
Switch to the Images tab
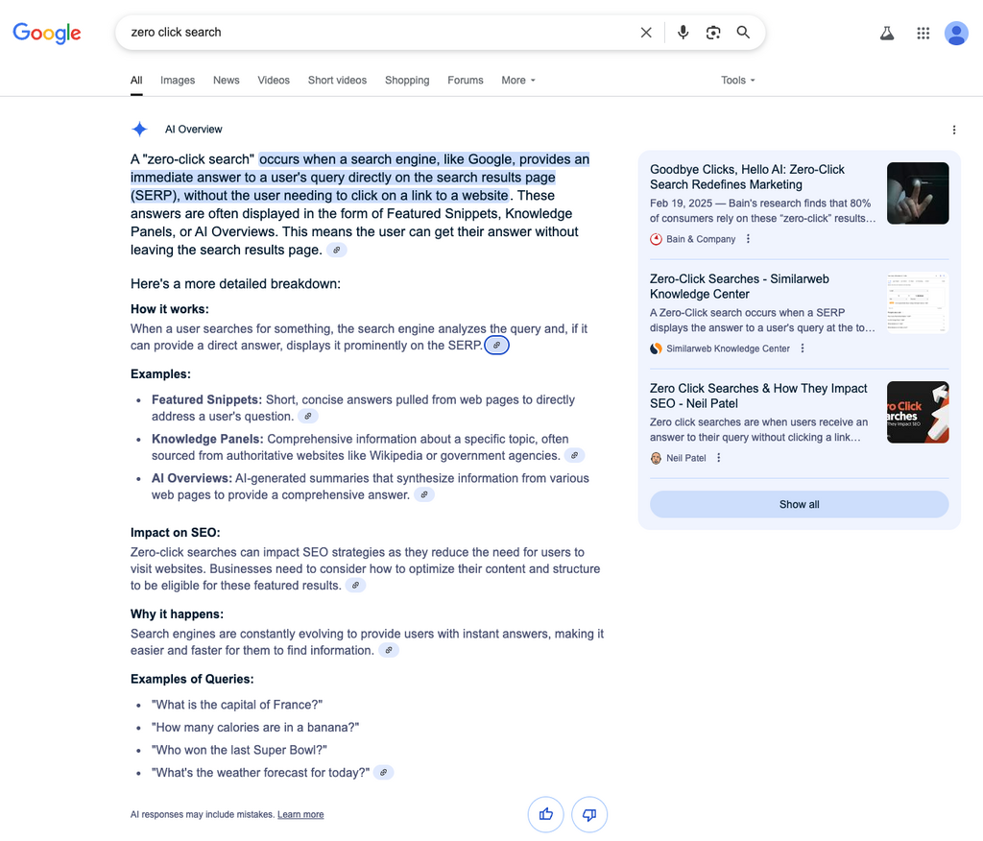(x=178, y=81)
